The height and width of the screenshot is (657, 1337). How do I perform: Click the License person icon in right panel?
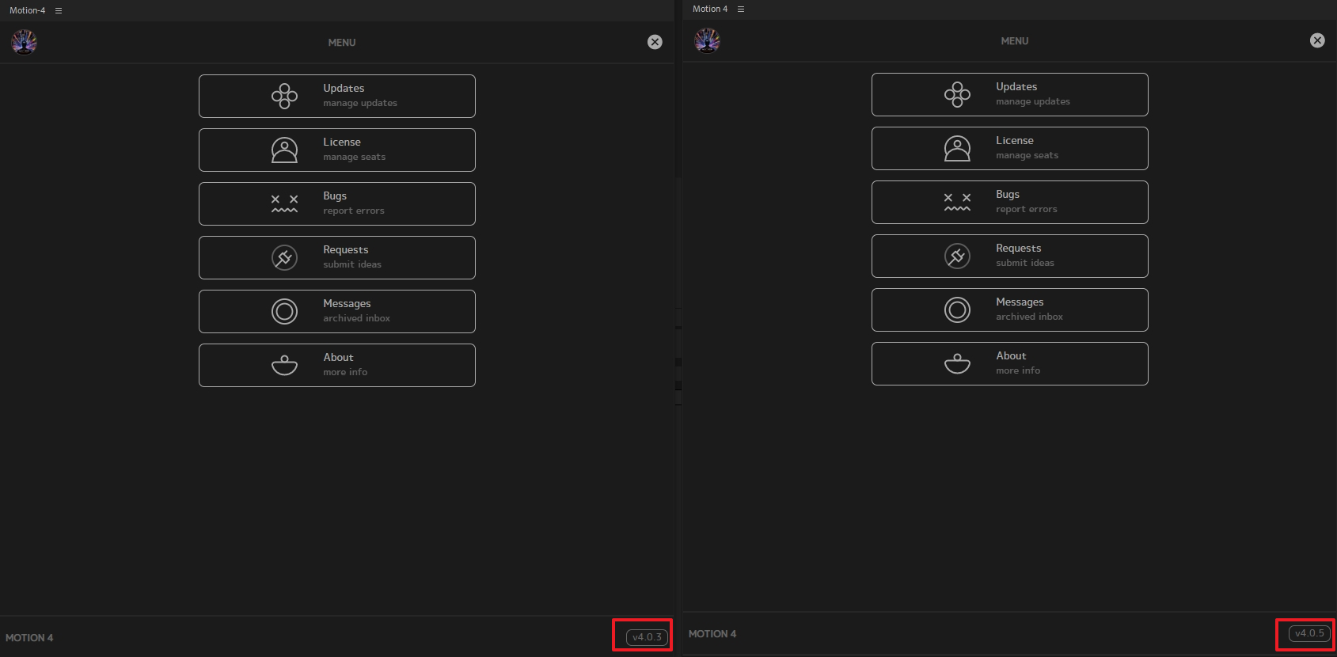tap(957, 148)
